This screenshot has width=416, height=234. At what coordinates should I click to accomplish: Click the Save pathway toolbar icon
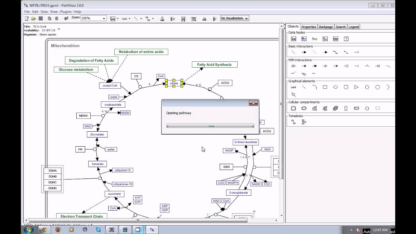tap(41, 19)
